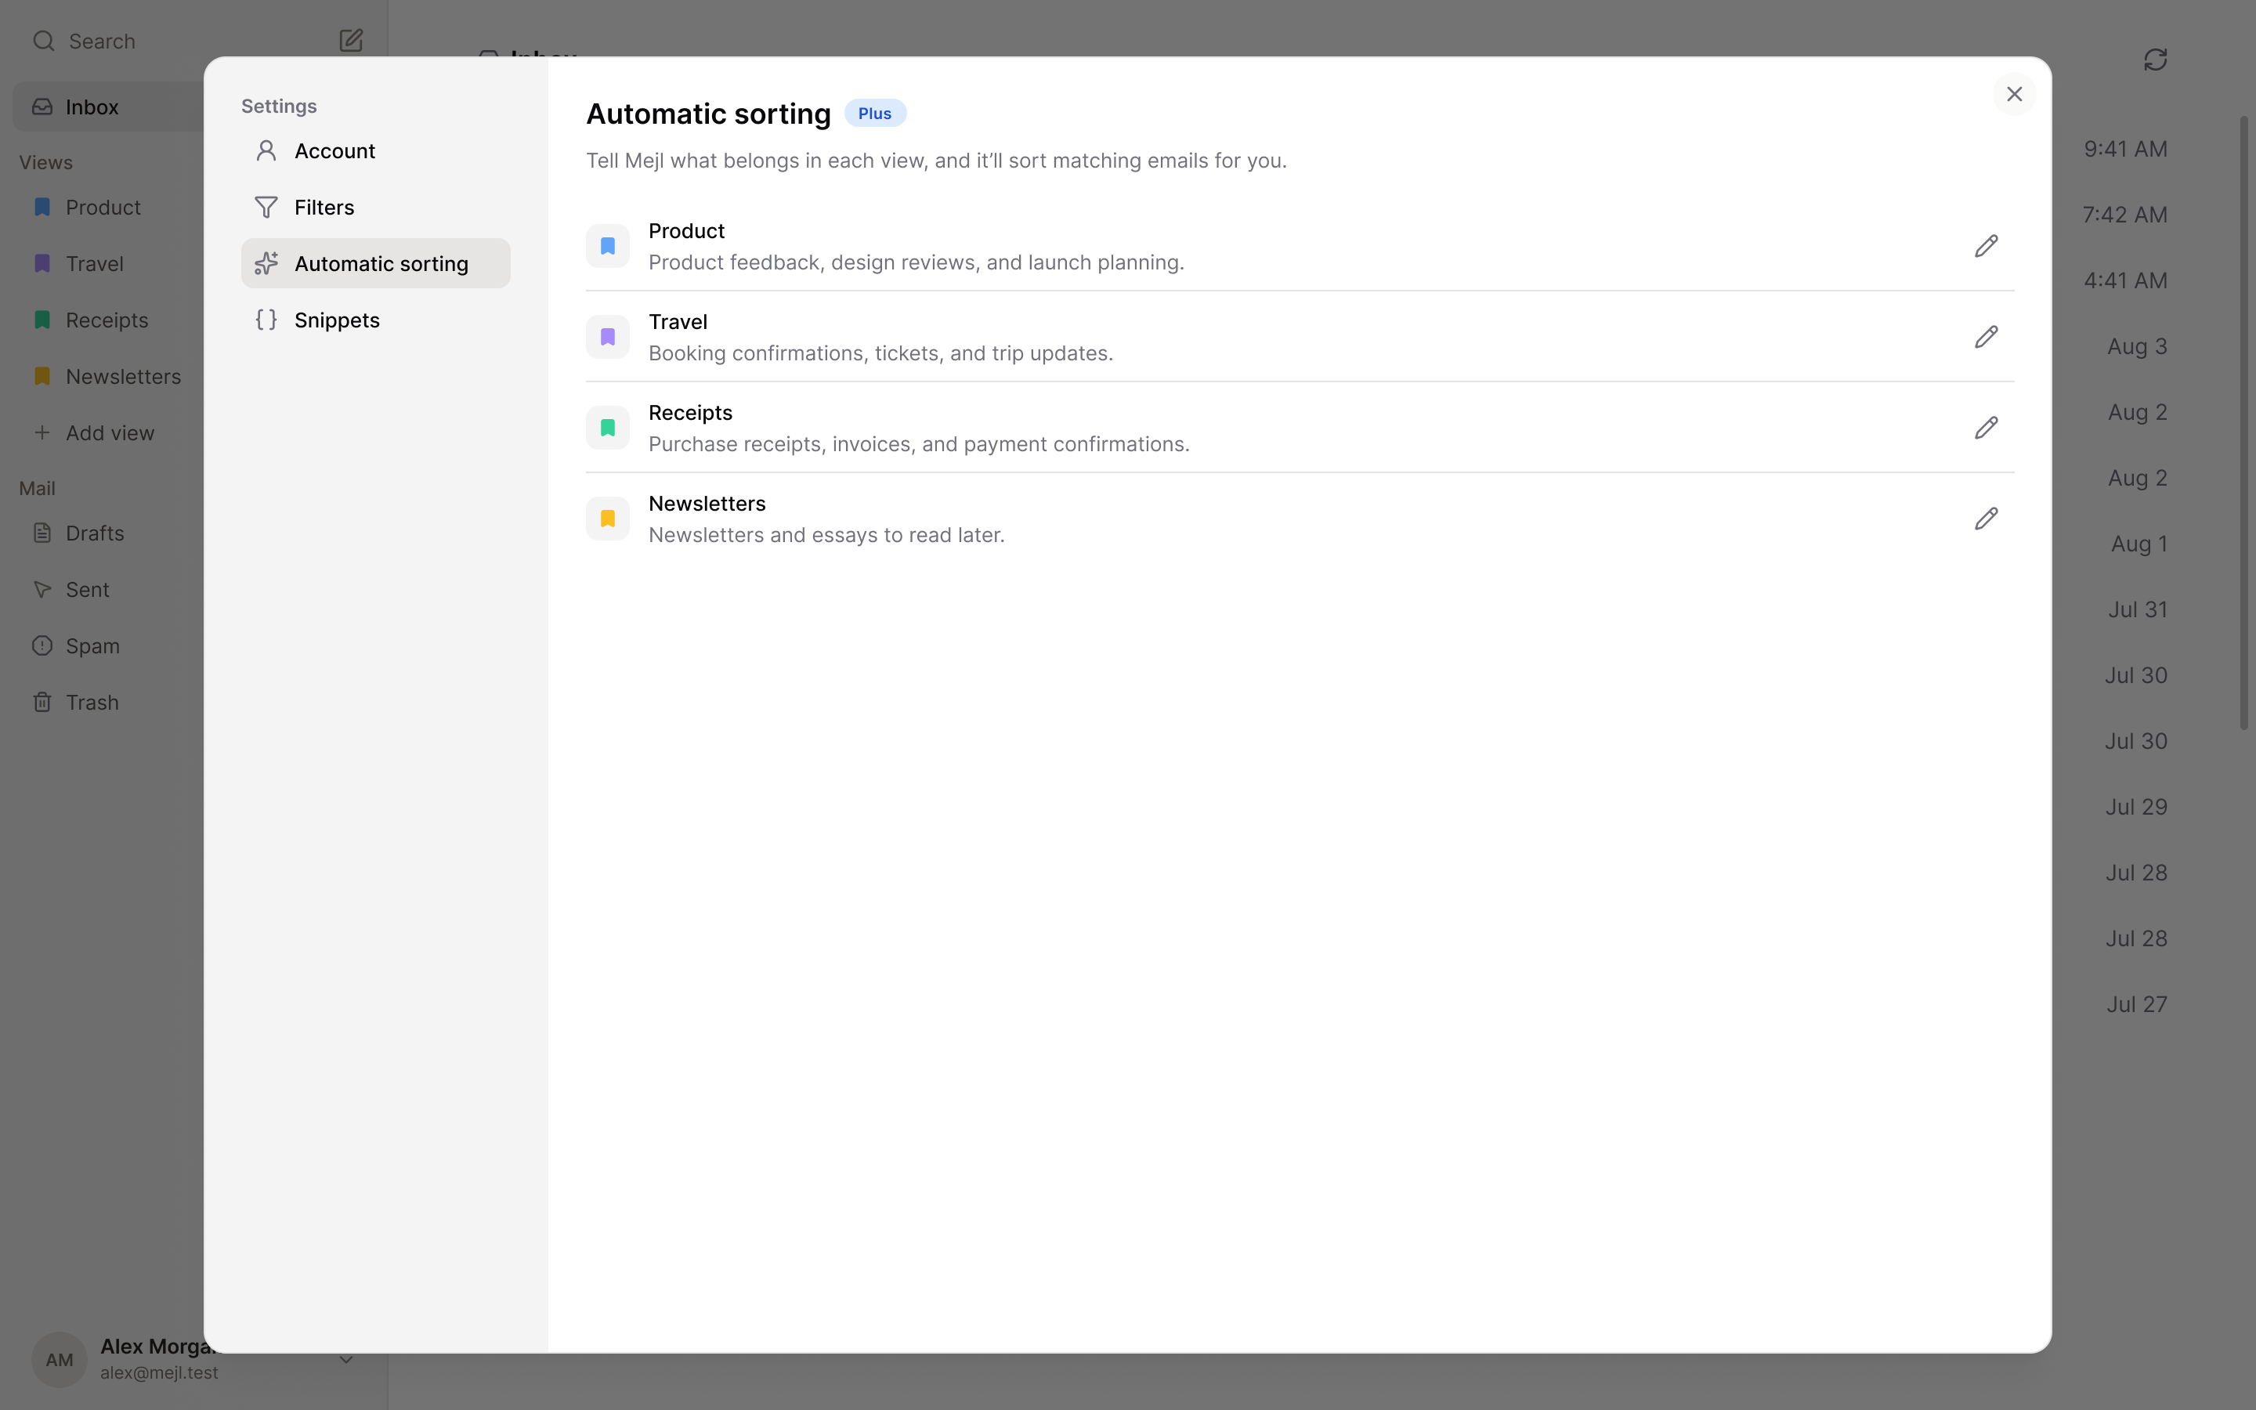Edit the Receipts sorting rule
2256x1410 pixels.
click(1986, 428)
